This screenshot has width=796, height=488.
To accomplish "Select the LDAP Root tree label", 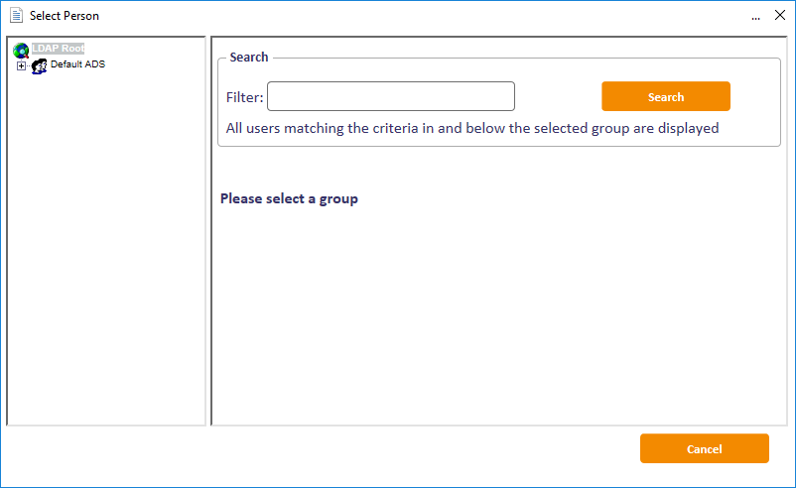I will click(58, 49).
